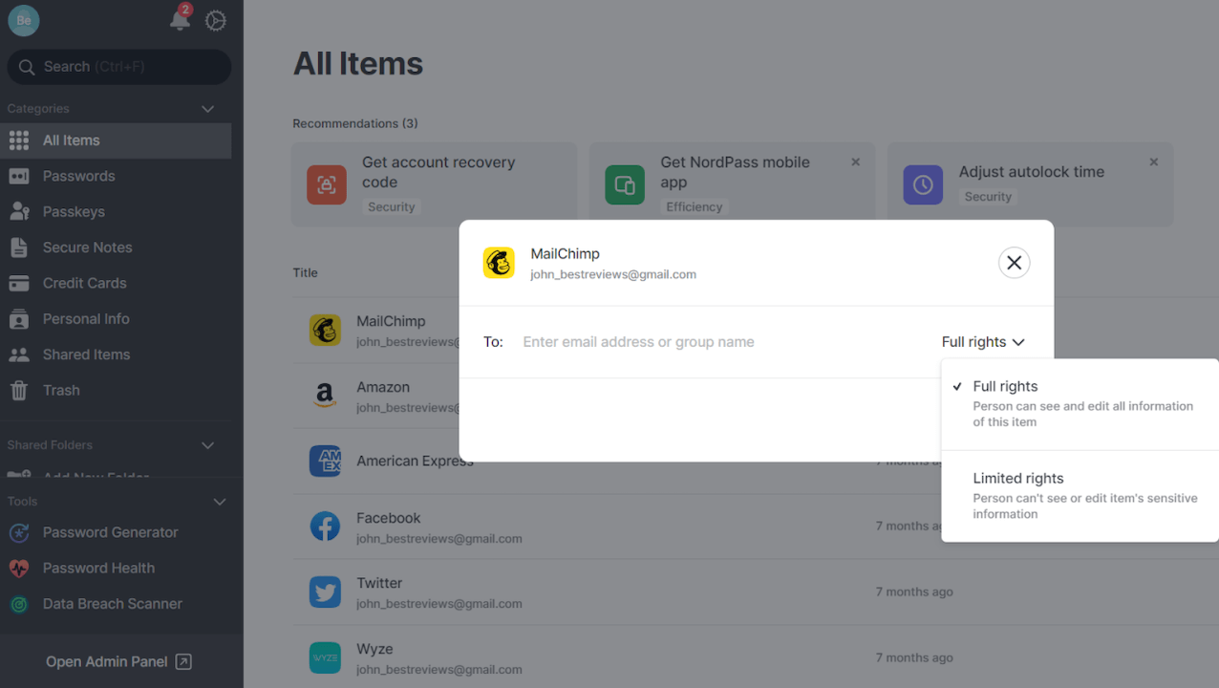The image size is (1219, 688).
Task: Collapse the Categories section
Action: click(x=207, y=109)
